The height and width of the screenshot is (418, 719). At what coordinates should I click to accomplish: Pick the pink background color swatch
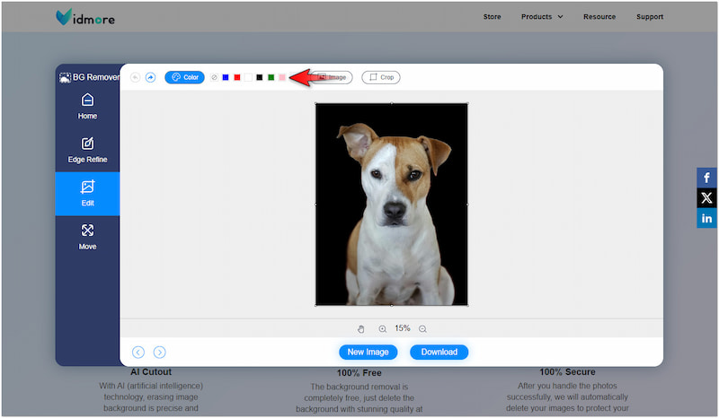point(282,78)
